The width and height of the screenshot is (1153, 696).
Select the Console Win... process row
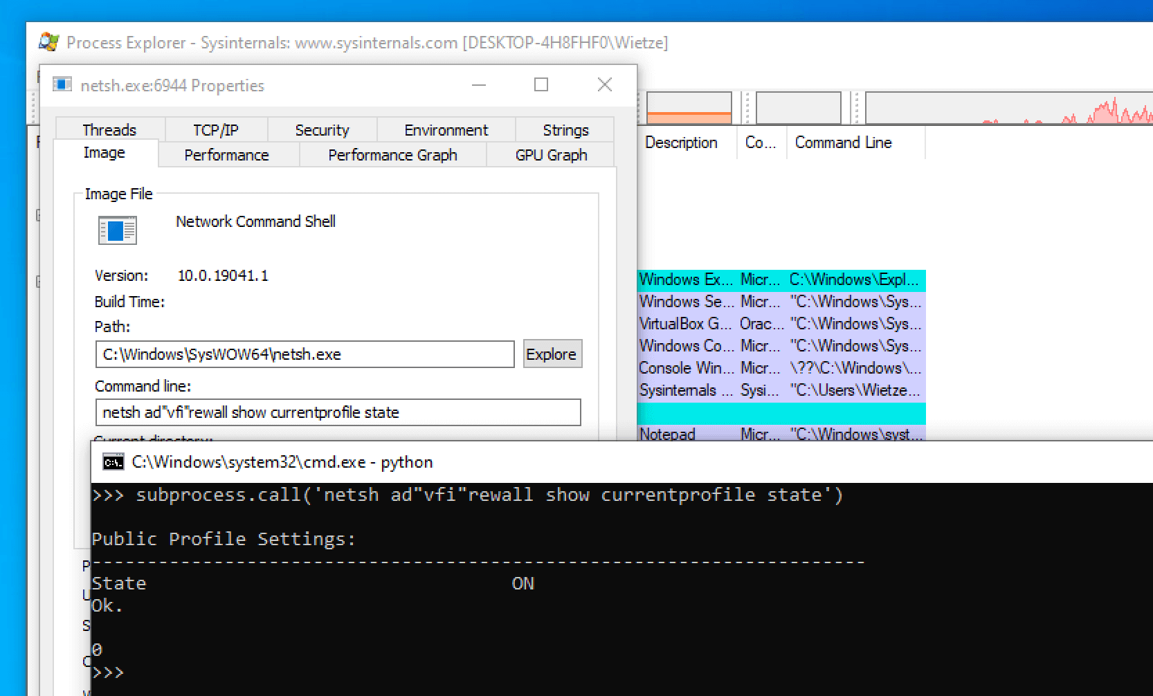[x=781, y=368]
